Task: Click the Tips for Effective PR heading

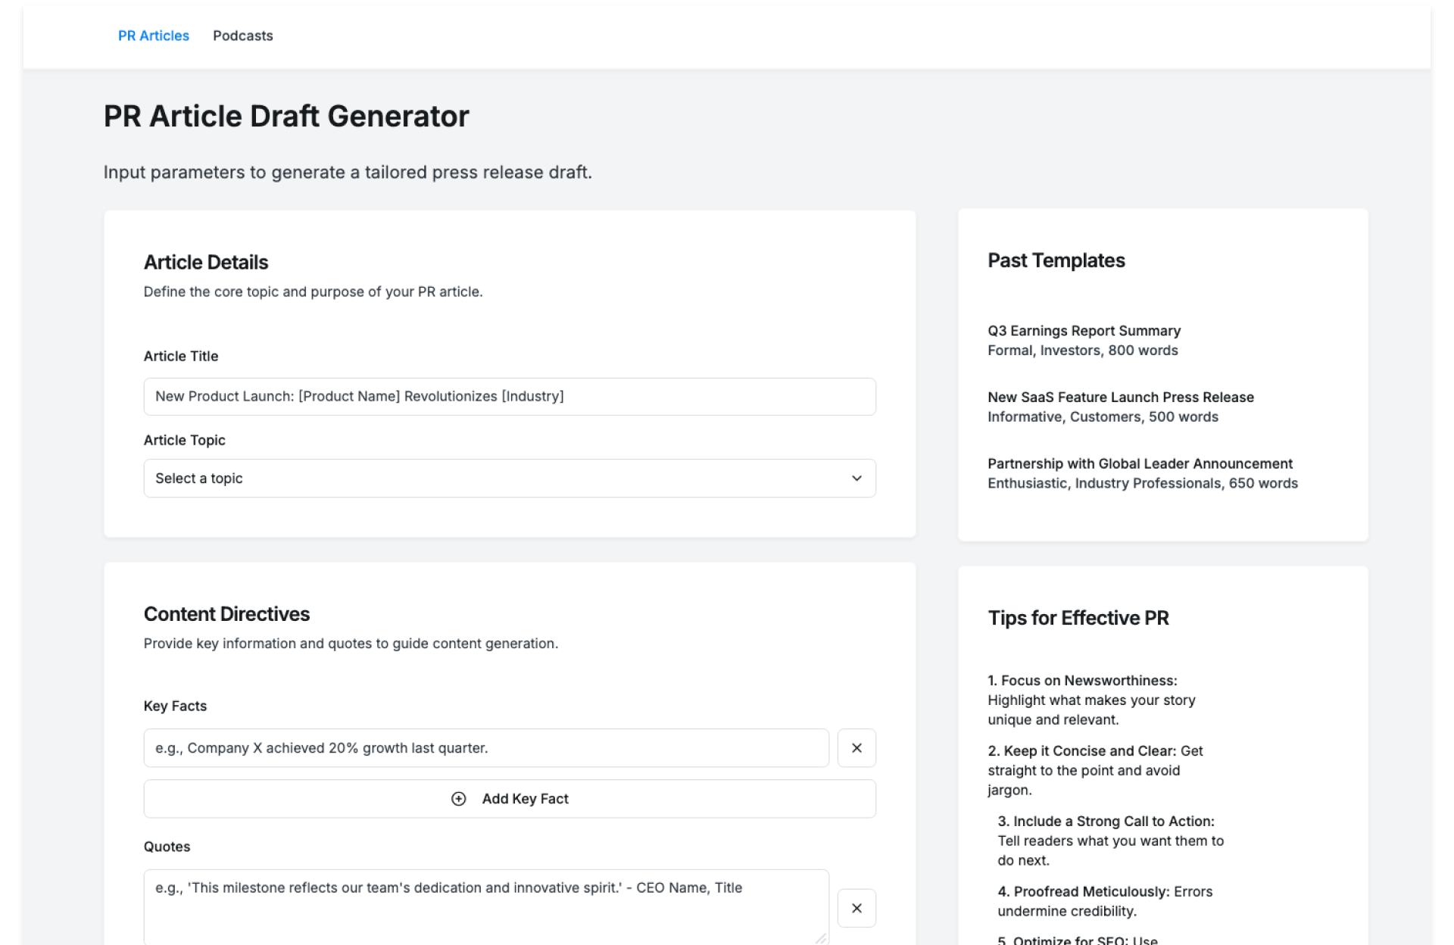Action: (1078, 618)
